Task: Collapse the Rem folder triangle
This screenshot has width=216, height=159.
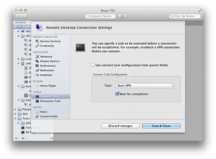Action: [x=19, y=86]
